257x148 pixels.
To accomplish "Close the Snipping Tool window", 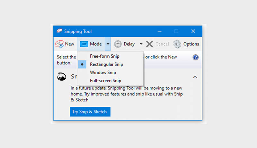I will coord(193,31).
